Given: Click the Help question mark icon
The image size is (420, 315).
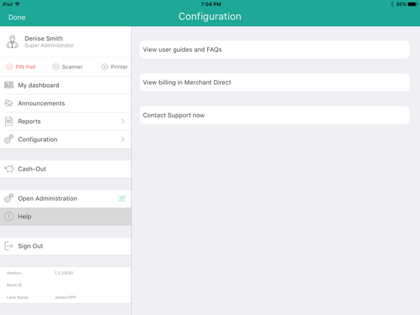Looking at the screenshot, I should point(9,216).
